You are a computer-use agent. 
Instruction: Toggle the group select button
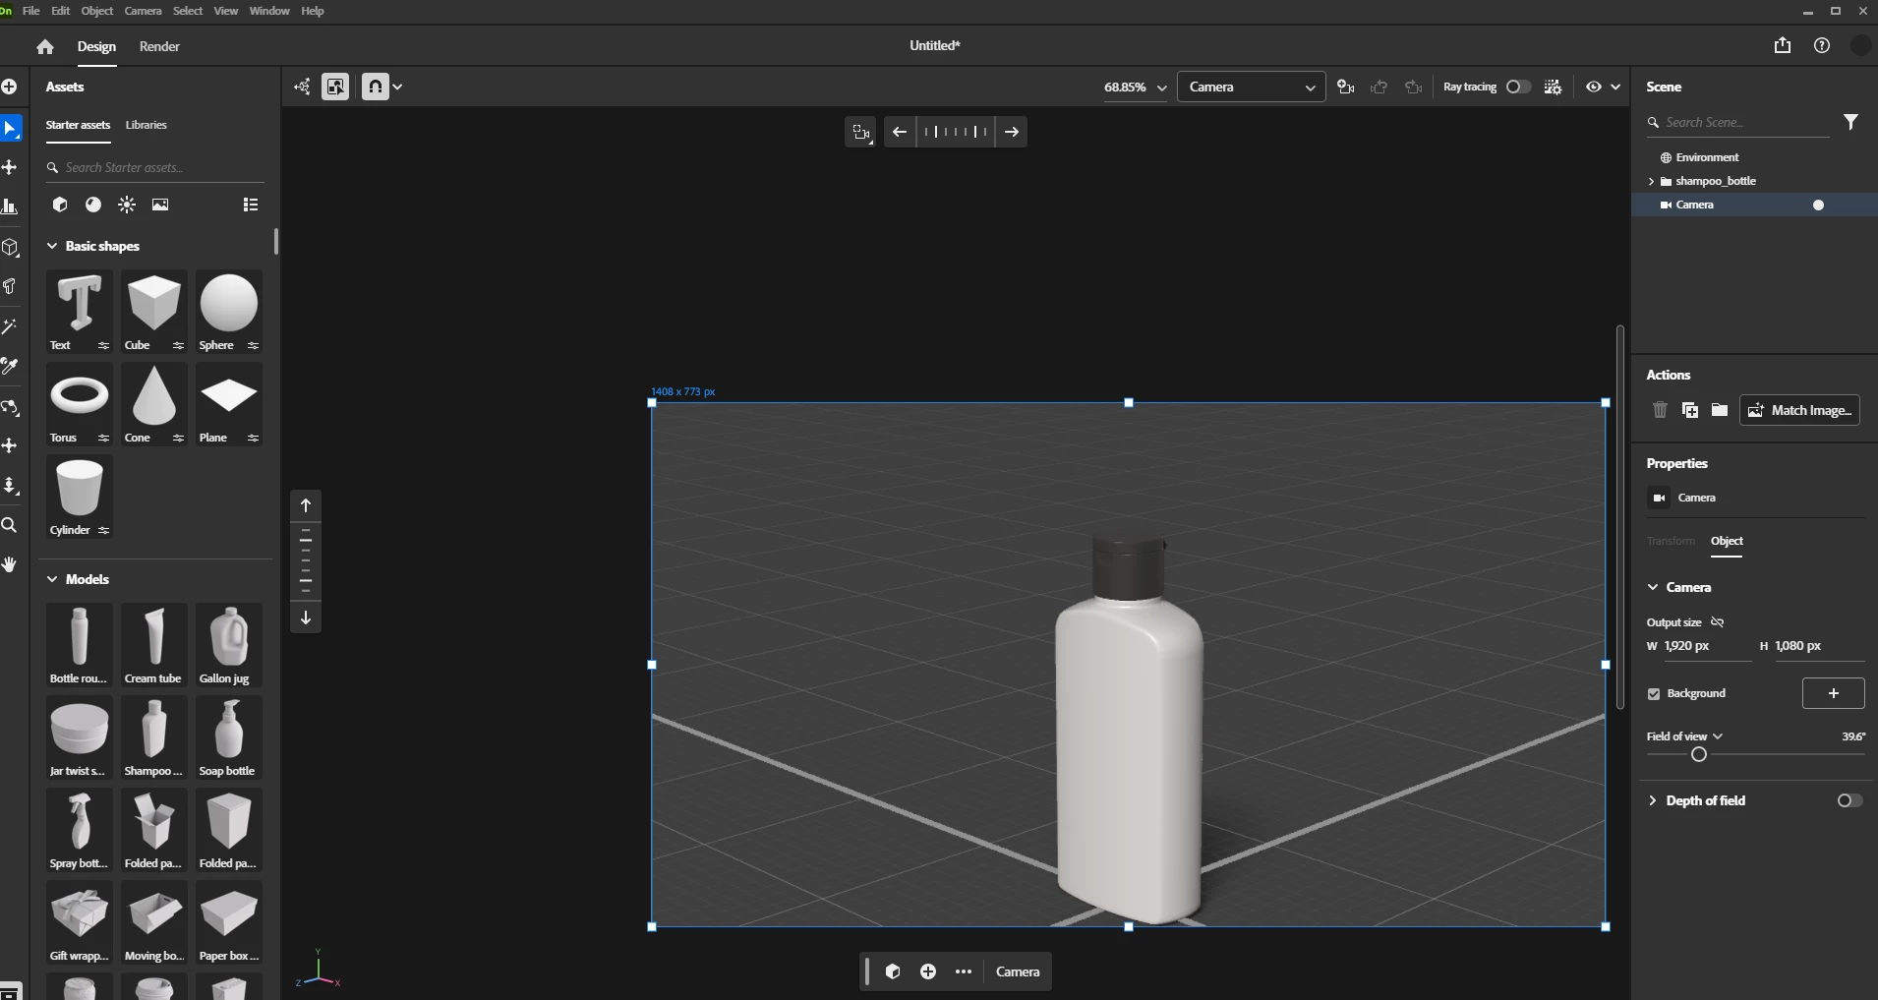pyautogui.click(x=335, y=87)
